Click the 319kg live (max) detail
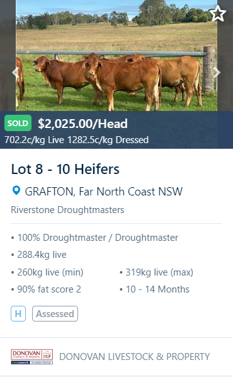The height and width of the screenshot is (377, 233). 159,272
